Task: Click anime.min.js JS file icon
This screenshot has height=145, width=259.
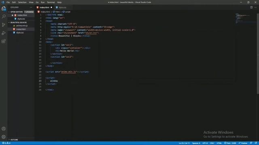Action: pyautogui.click(x=14, y=26)
